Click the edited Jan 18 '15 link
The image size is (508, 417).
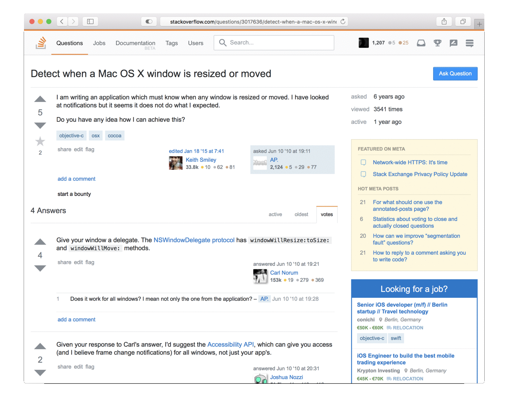pyautogui.click(x=196, y=151)
